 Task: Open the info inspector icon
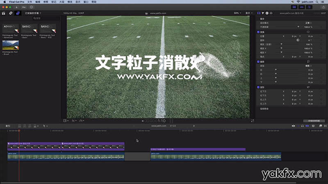(267, 13)
